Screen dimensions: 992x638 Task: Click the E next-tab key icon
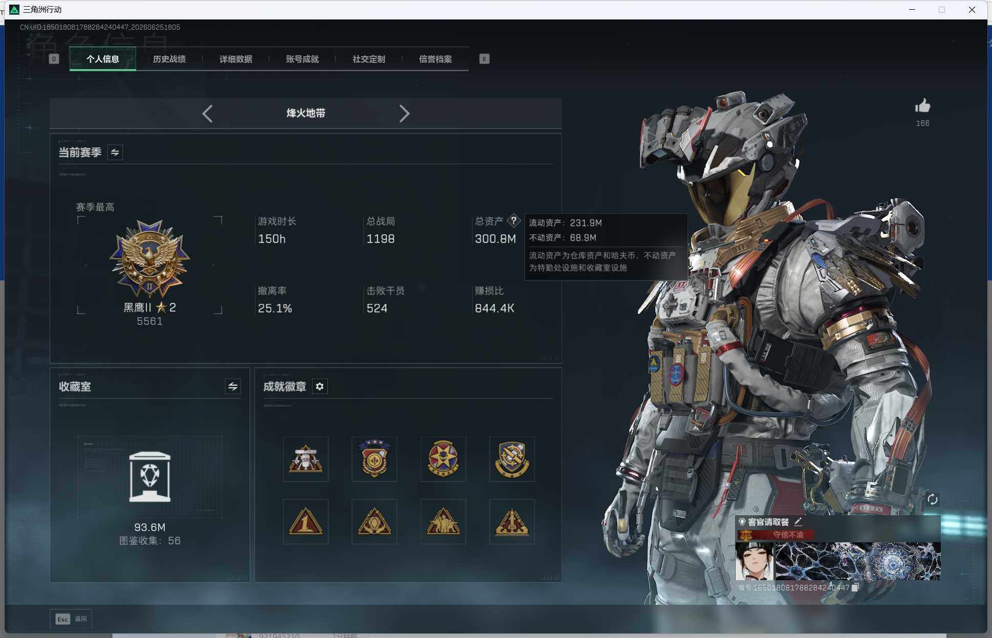click(x=484, y=59)
